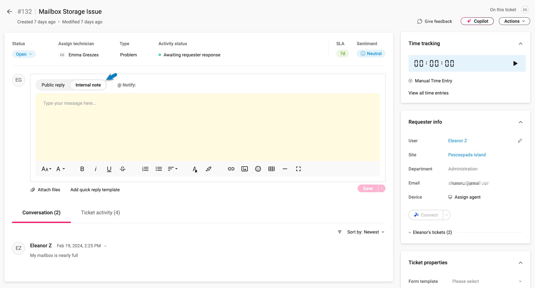The image size is (535, 288).
Task: Switch to the Ticket activity tab
Action: point(100,213)
